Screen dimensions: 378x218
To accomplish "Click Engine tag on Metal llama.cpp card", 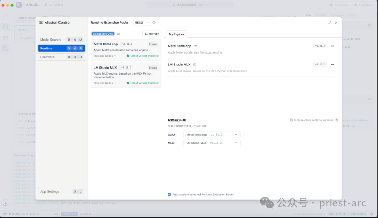I will coord(153,44).
